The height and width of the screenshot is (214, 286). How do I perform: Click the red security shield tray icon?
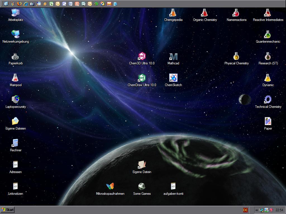pos(271,210)
